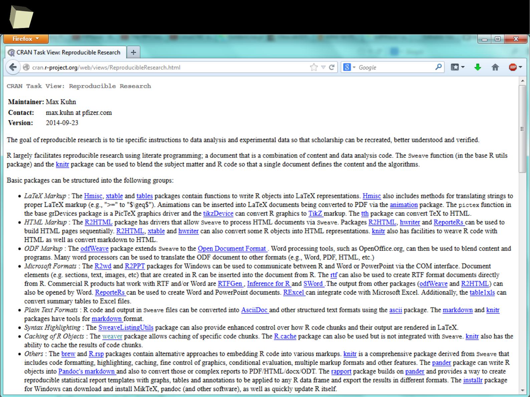Image resolution: width=530 pixels, height=397 pixels.
Task: Click the 'Microsoft Formats' list label
Action: [50, 266]
